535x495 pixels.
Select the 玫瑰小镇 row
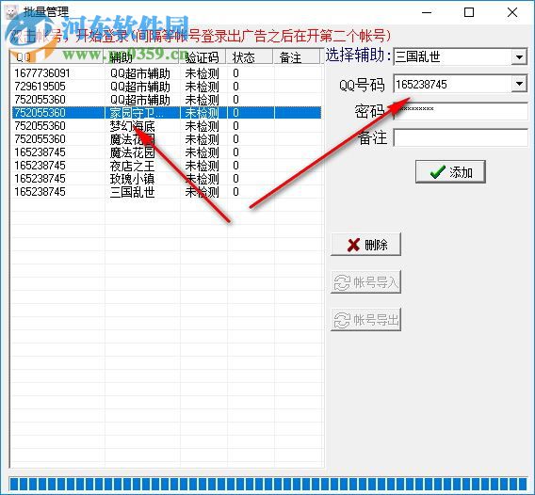click(x=167, y=179)
